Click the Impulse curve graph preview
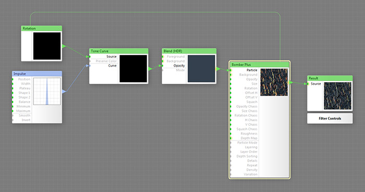The height and width of the screenshot is (192, 365). pyautogui.click(x=47, y=91)
